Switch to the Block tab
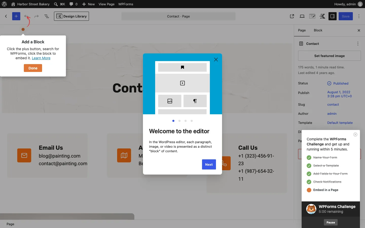This screenshot has width=365, height=228. 318,30
